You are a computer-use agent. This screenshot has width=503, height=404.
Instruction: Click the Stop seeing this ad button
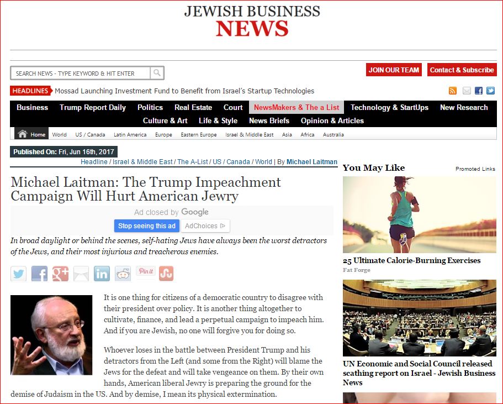[147, 225]
